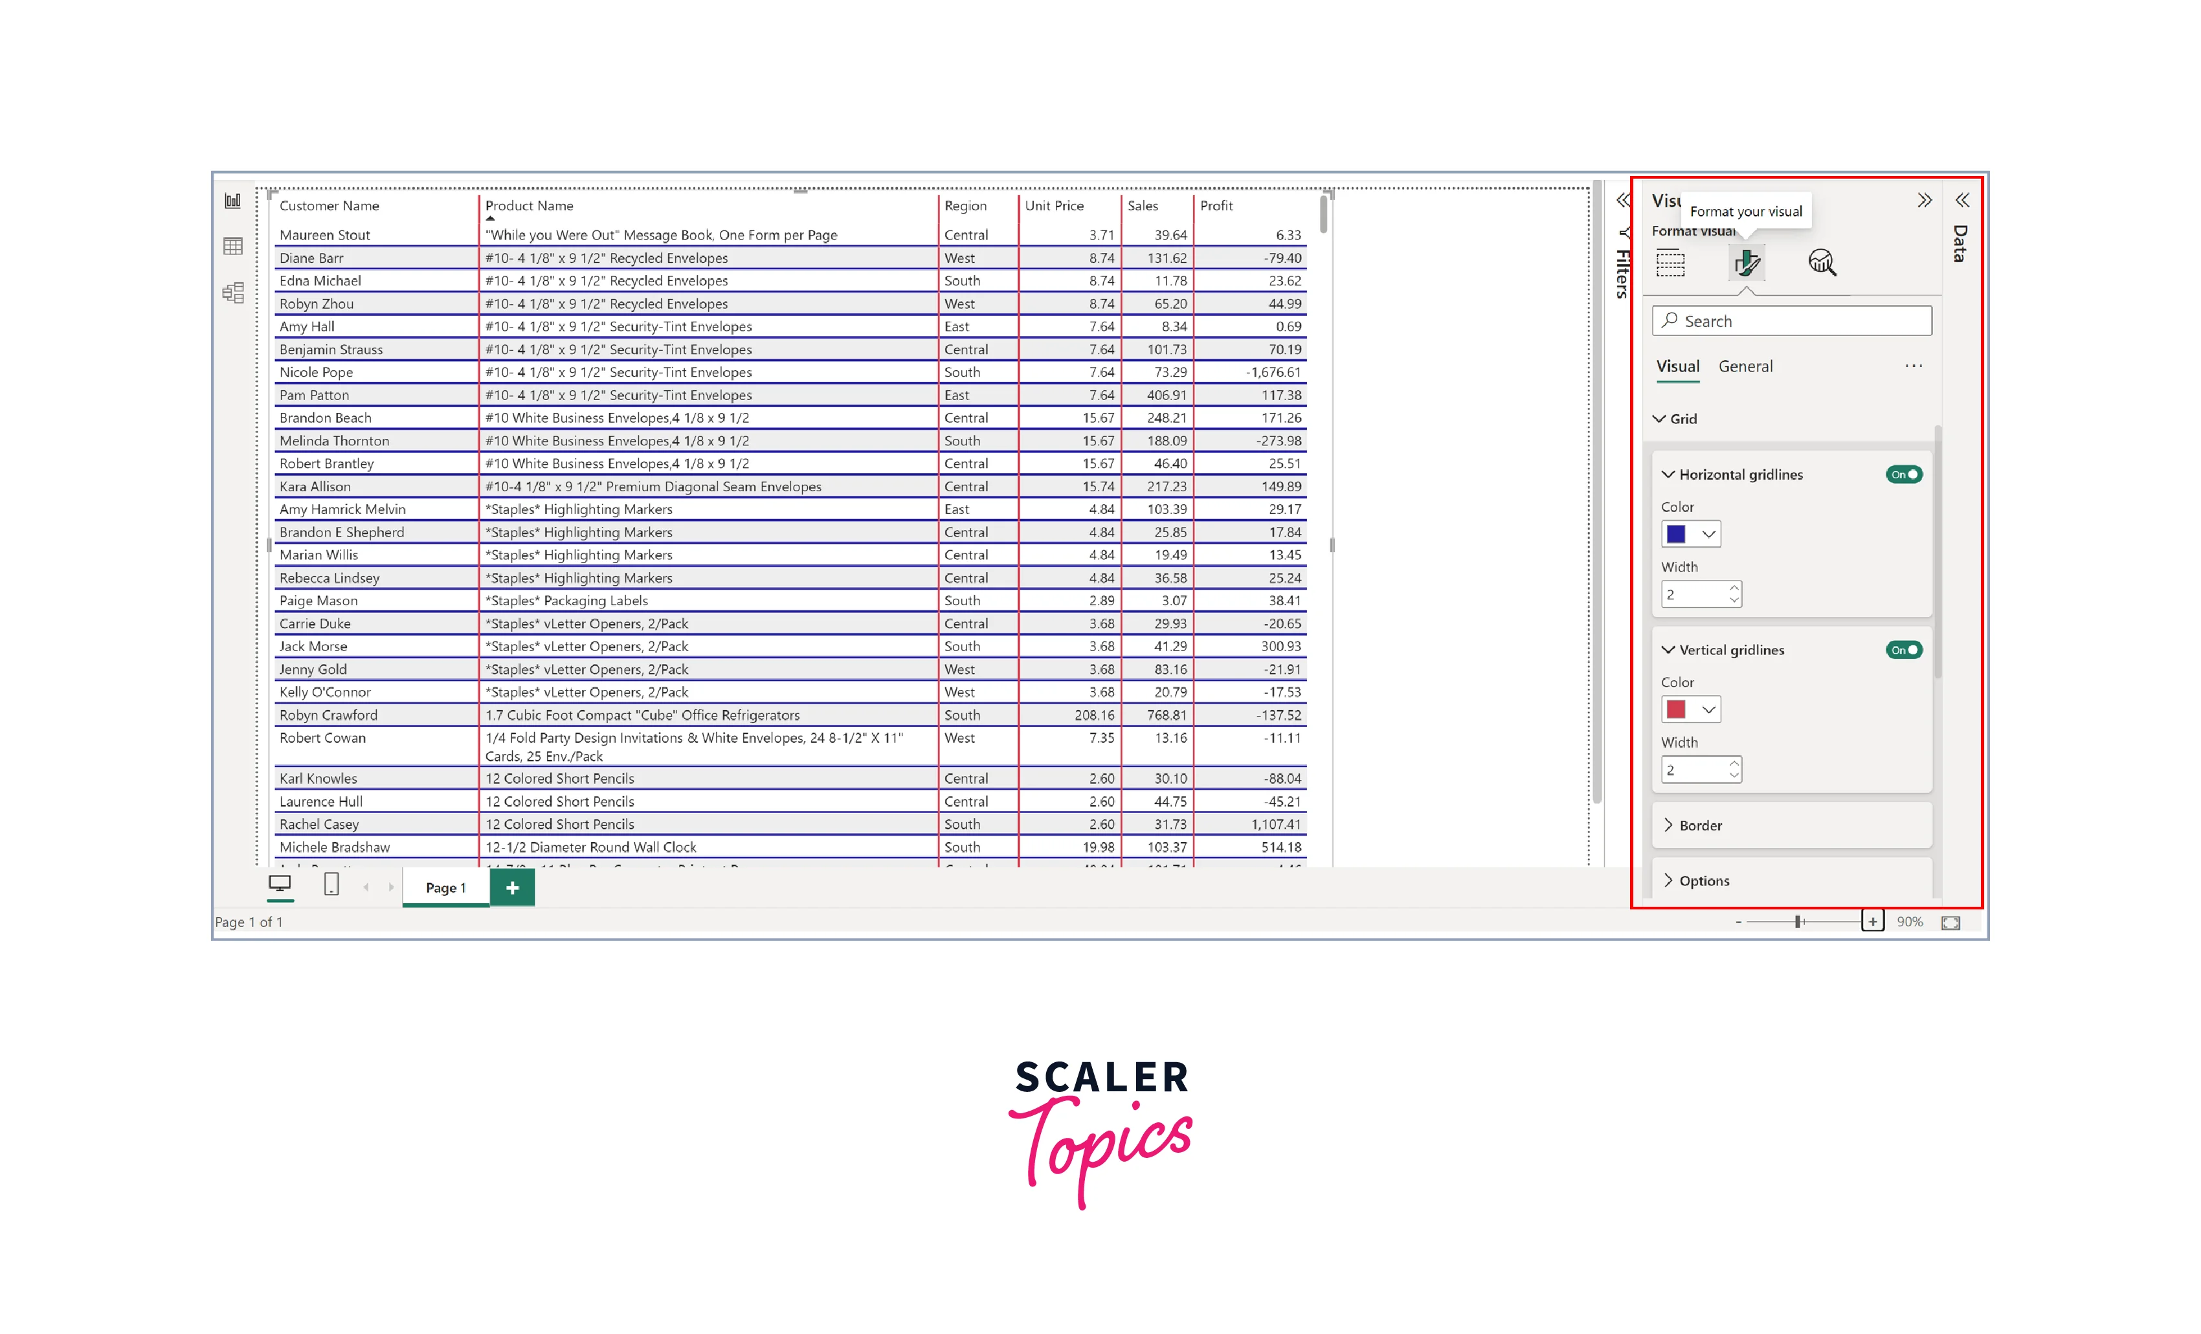The image size is (2201, 1334).
Task: Collapse the Grid section
Action: point(1674,419)
